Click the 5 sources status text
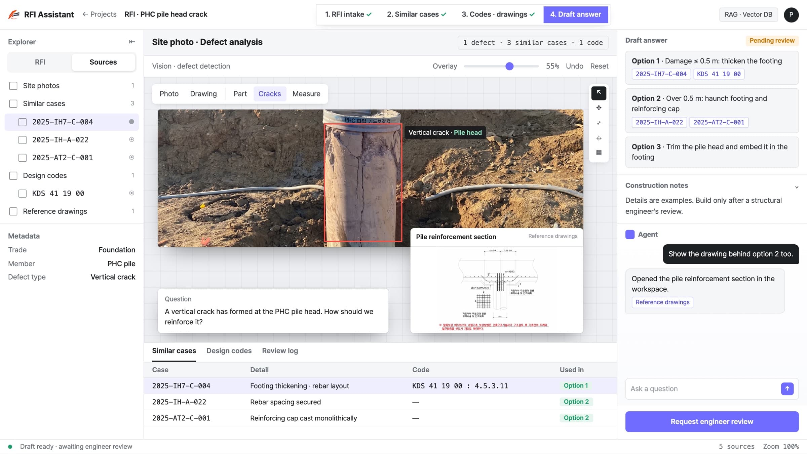The image size is (807, 454). pyautogui.click(x=736, y=446)
